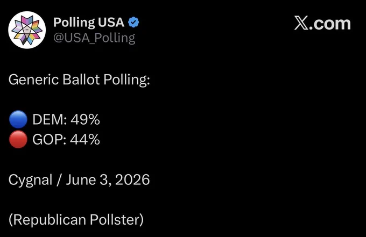Select the GOP label text
Screen dimensions: 366x237
pyautogui.click(x=50, y=140)
